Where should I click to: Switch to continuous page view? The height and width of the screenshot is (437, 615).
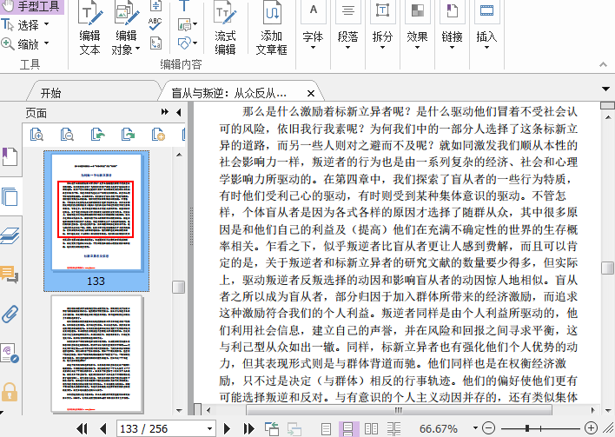tap(348, 429)
